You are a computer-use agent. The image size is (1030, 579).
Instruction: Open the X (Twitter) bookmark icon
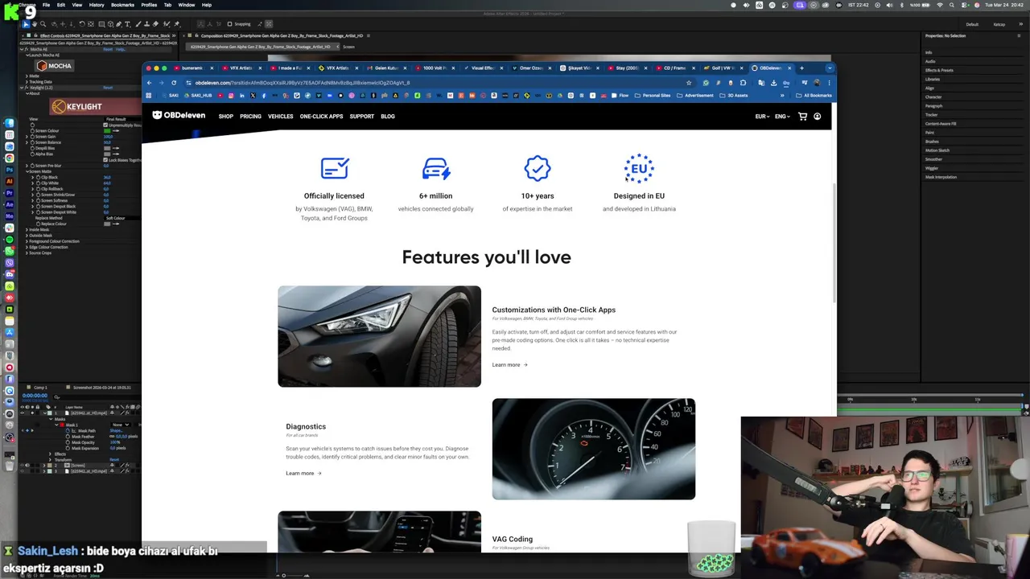click(x=253, y=95)
